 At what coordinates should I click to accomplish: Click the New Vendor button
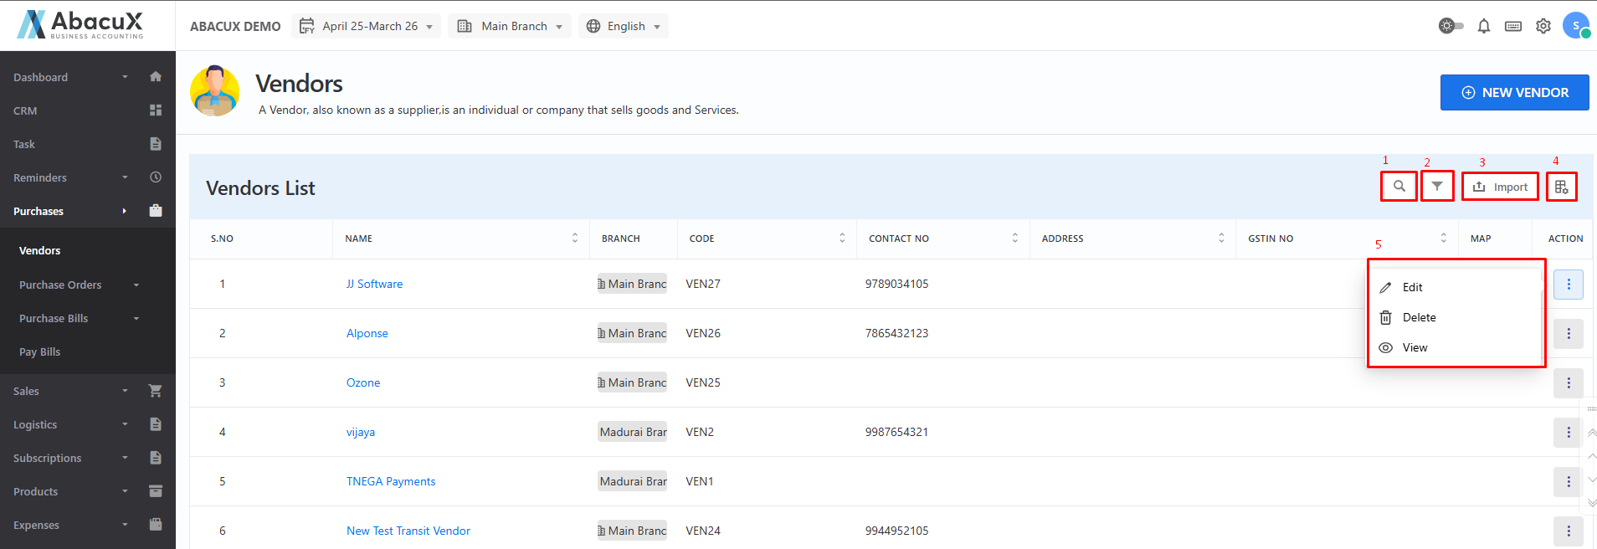coord(1514,93)
